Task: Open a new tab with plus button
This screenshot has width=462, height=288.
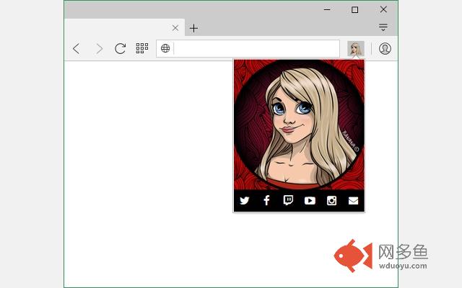Action: [x=193, y=28]
